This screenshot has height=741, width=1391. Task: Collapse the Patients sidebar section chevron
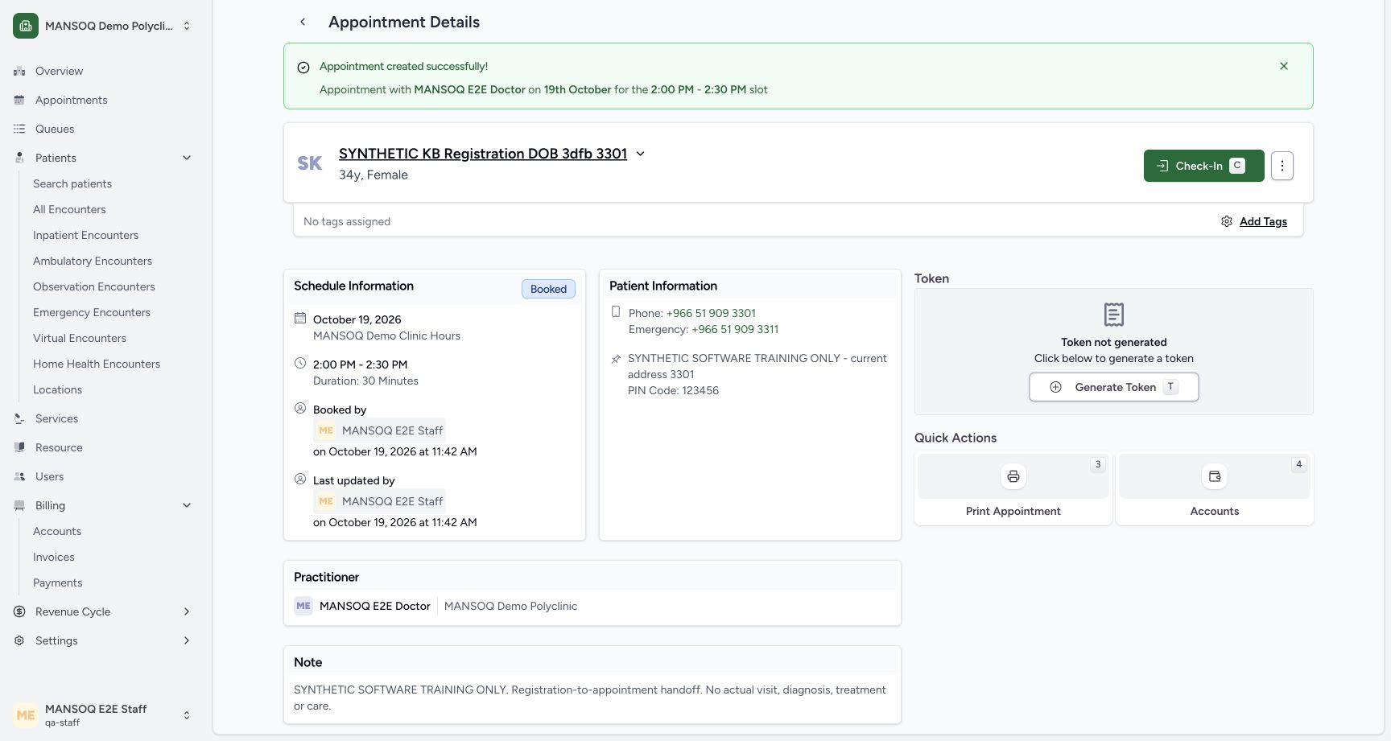coord(187,158)
